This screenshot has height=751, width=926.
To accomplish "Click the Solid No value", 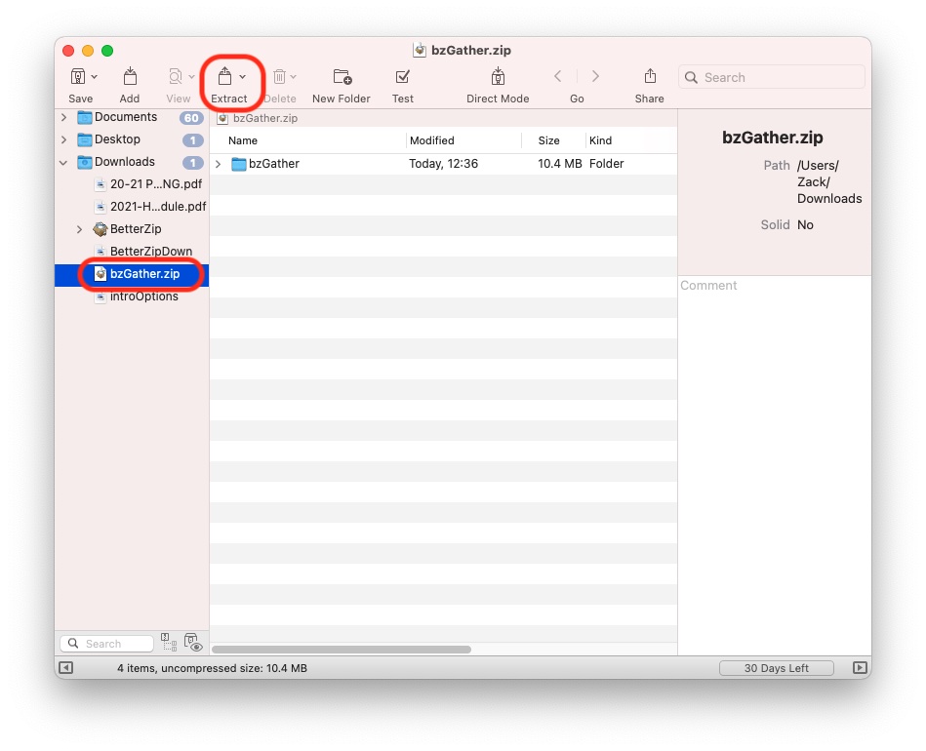I will point(805,225).
